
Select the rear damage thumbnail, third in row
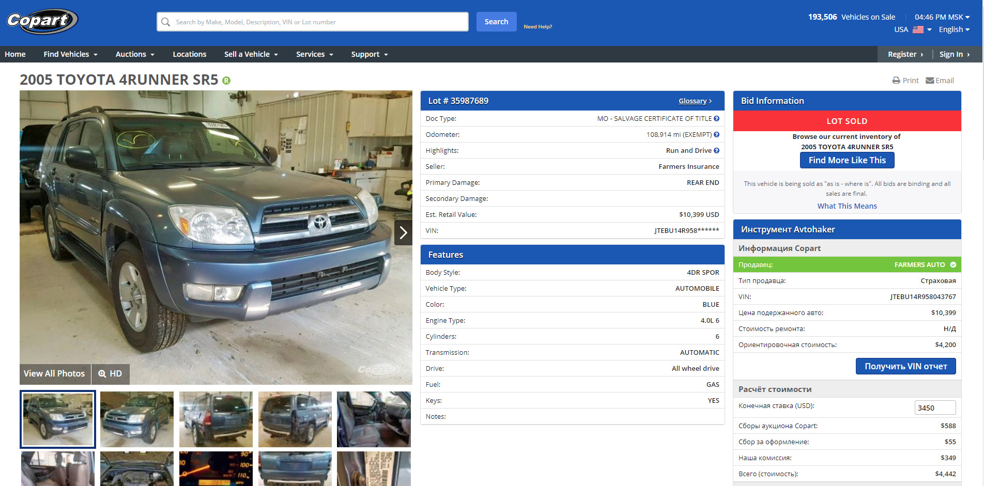pos(216,419)
